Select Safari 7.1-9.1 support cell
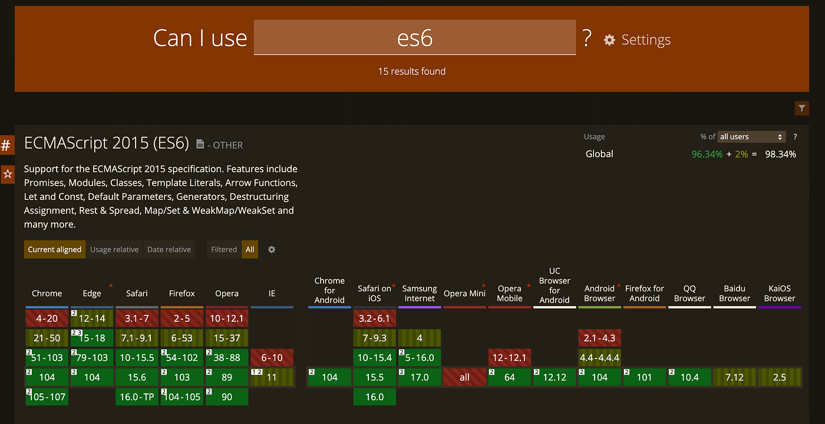Image resolution: width=825 pixels, height=424 pixels. [x=137, y=338]
